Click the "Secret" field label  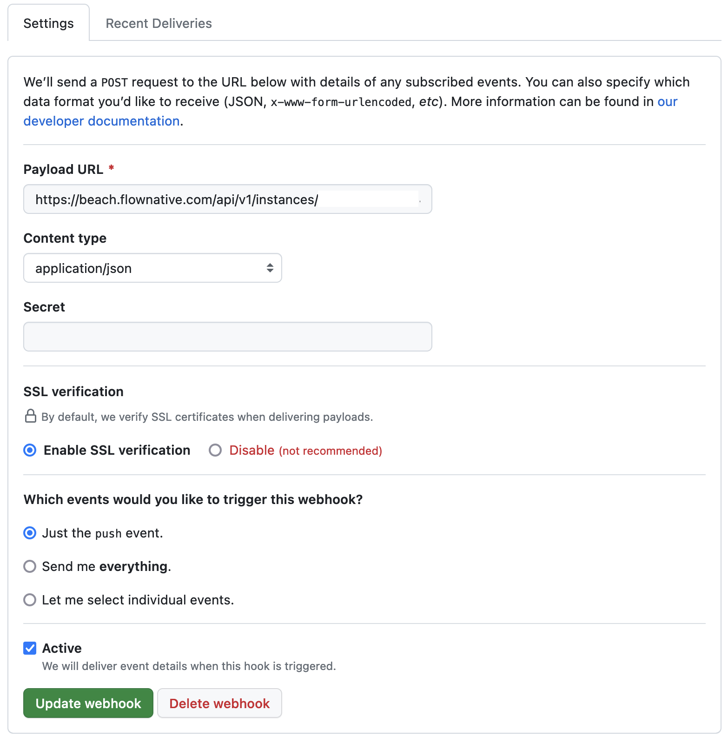pyautogui.click(x=44, y=307)
